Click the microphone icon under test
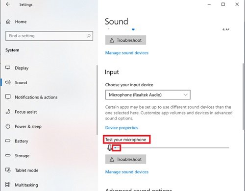Viewport: 245px width, 191px height. coord(110,147)
